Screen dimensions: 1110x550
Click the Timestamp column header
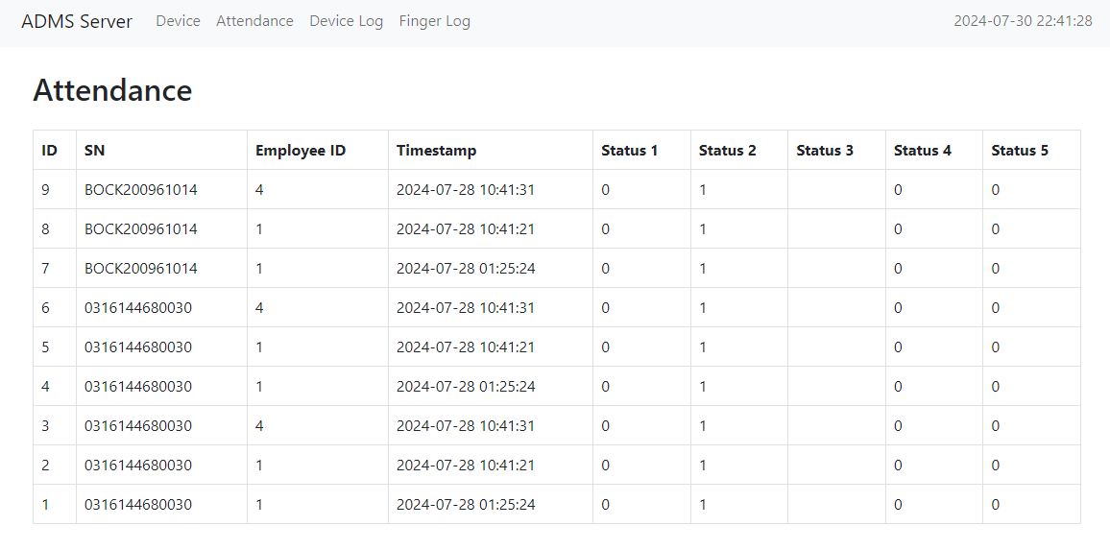click(436, 151)
